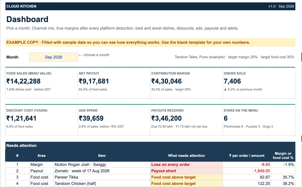This screenshot has height=187, width=302.
Task: Click the Dishes Sold value 7,406
Action: coord(232,81)
